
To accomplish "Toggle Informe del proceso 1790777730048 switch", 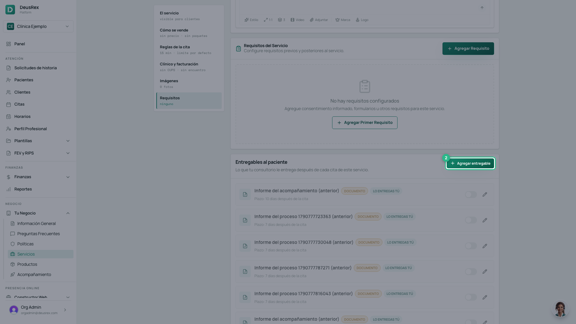I will tap(471, 246).
